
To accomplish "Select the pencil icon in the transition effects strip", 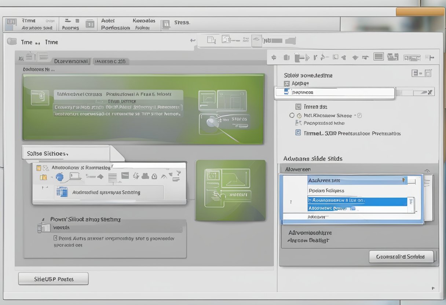I will (x=164, y=176).
